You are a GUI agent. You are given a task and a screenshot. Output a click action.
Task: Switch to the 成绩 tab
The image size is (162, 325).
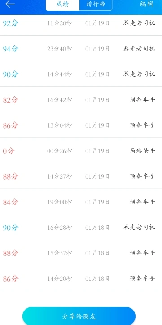point(62,5)
